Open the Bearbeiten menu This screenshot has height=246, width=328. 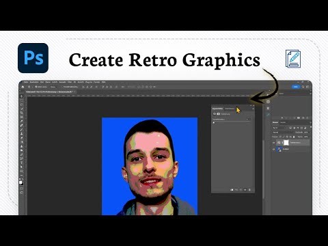click(x=34, y=82)
